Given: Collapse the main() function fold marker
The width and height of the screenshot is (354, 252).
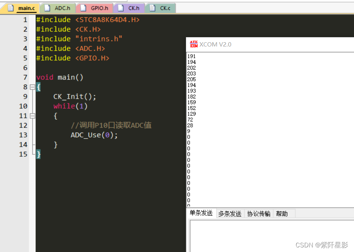Looking at the screenshot, I should coord(32,87).
